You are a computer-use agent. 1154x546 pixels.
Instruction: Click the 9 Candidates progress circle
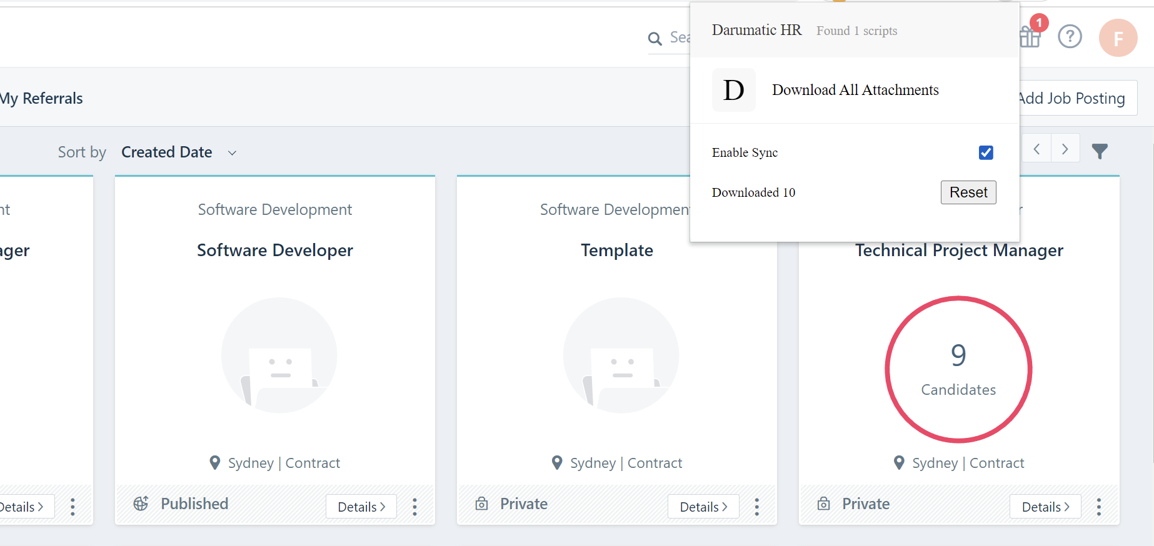pos(958,369)
